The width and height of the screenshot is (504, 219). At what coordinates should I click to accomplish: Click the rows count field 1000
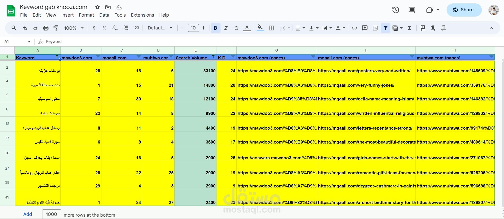(52, 214)
